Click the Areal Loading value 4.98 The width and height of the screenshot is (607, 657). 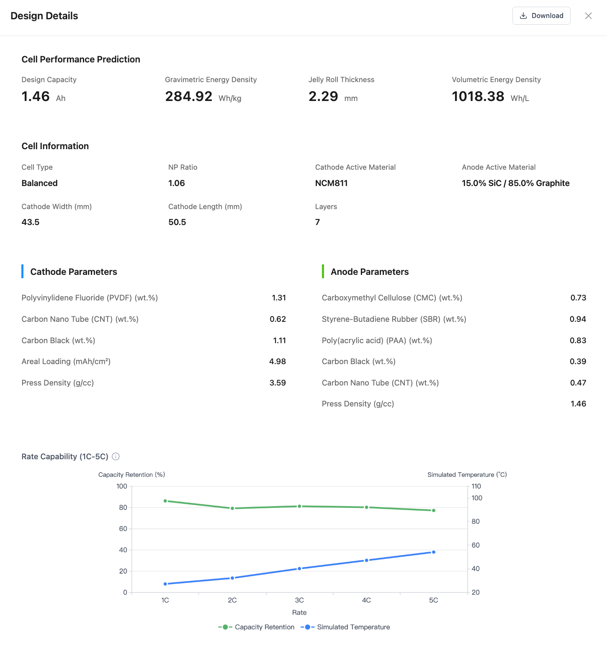278,361
